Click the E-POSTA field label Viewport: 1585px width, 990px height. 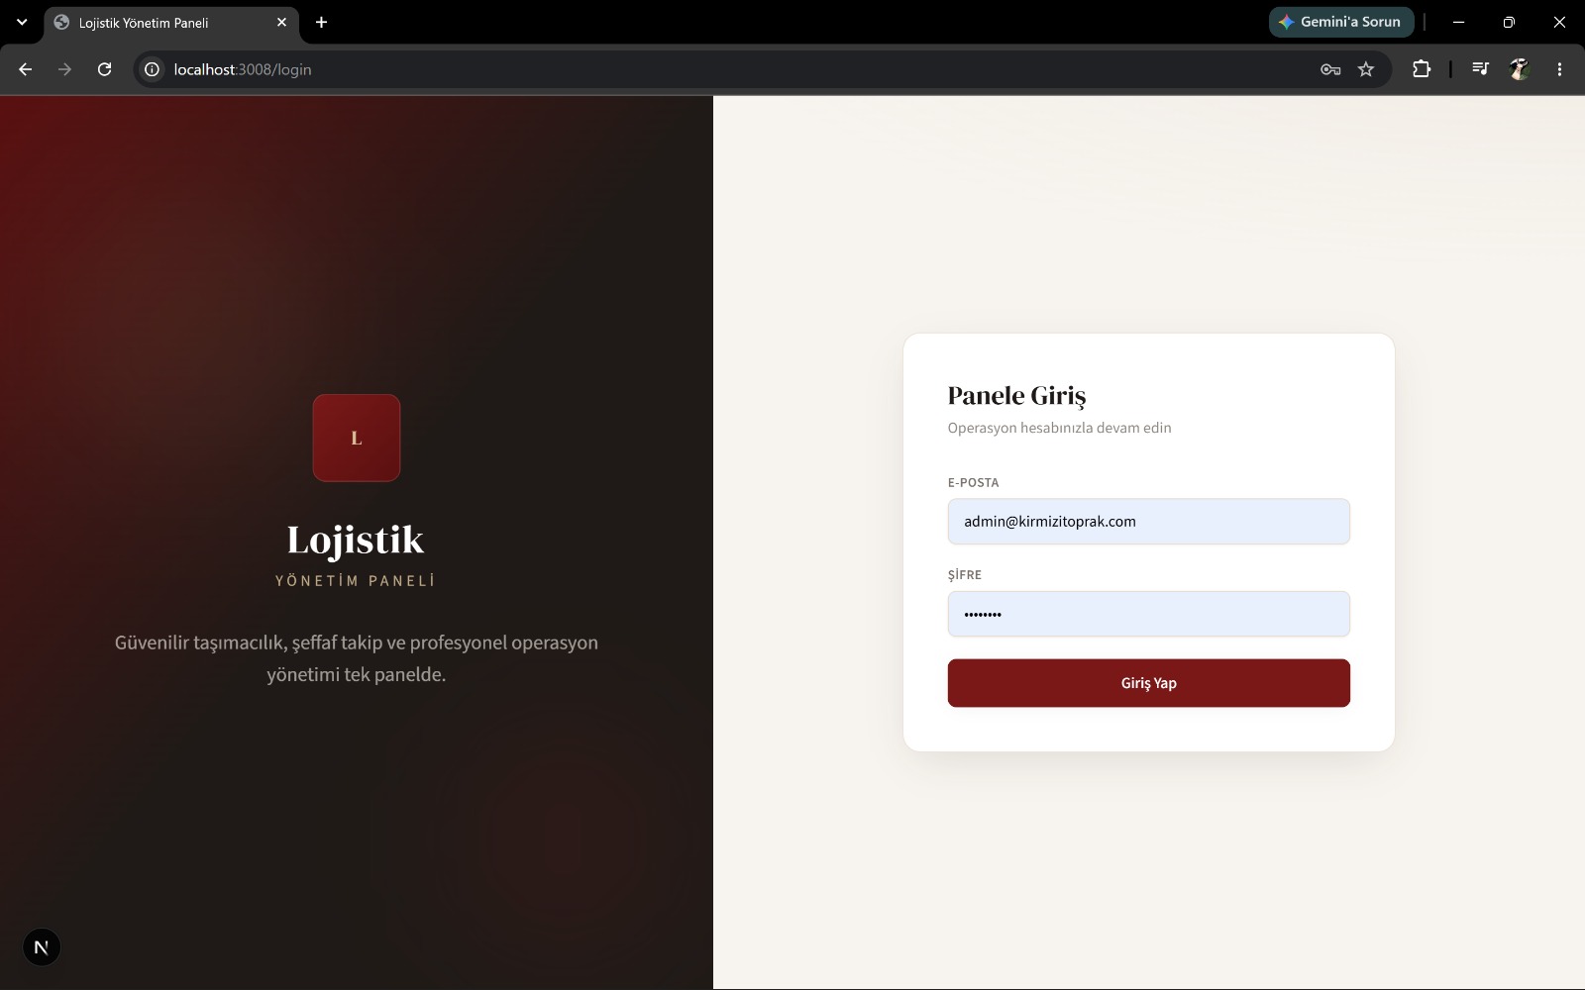[973, 483]
